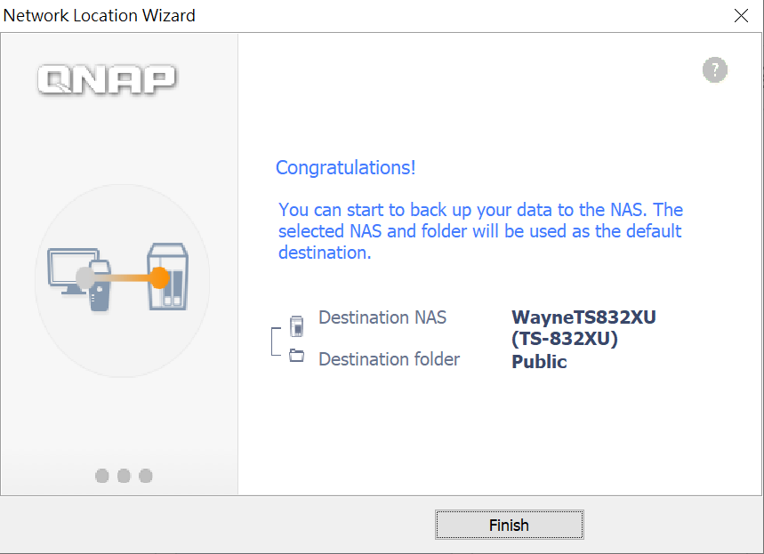The height and width of the screenshot is (554, 764).
Task: Click the gray connection dot on PC
Action: tap(85, 277)
